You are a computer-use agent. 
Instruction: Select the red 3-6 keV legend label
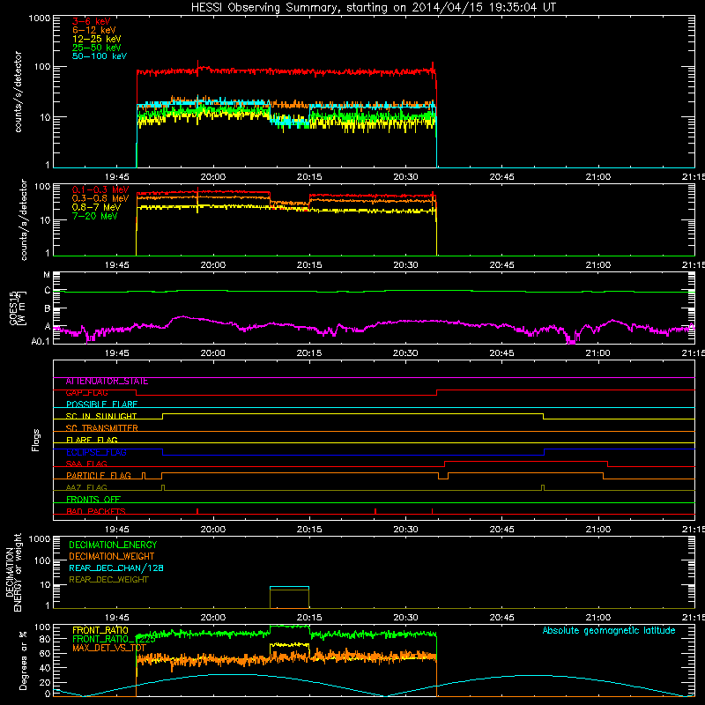(x=92, y=21)
